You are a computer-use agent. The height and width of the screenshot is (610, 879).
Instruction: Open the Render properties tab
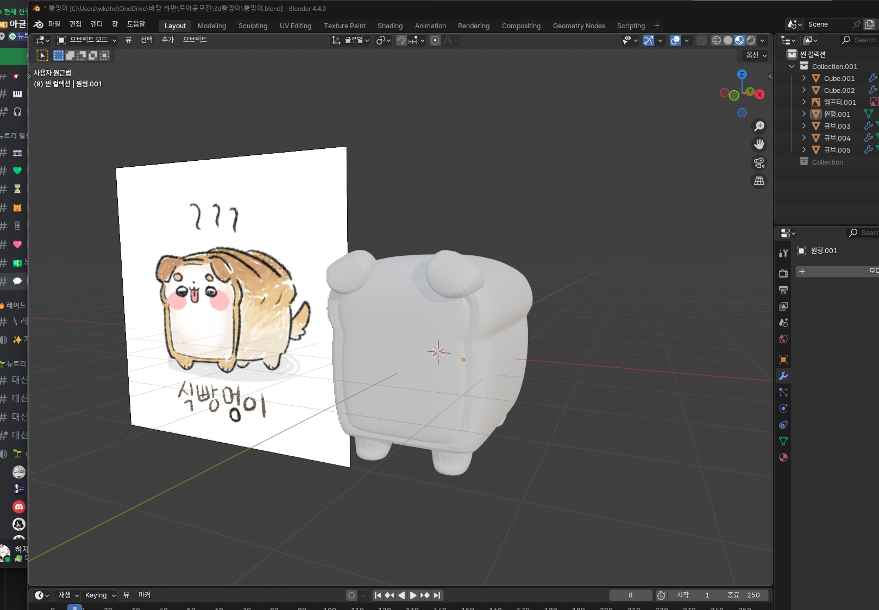coord(783,273)
